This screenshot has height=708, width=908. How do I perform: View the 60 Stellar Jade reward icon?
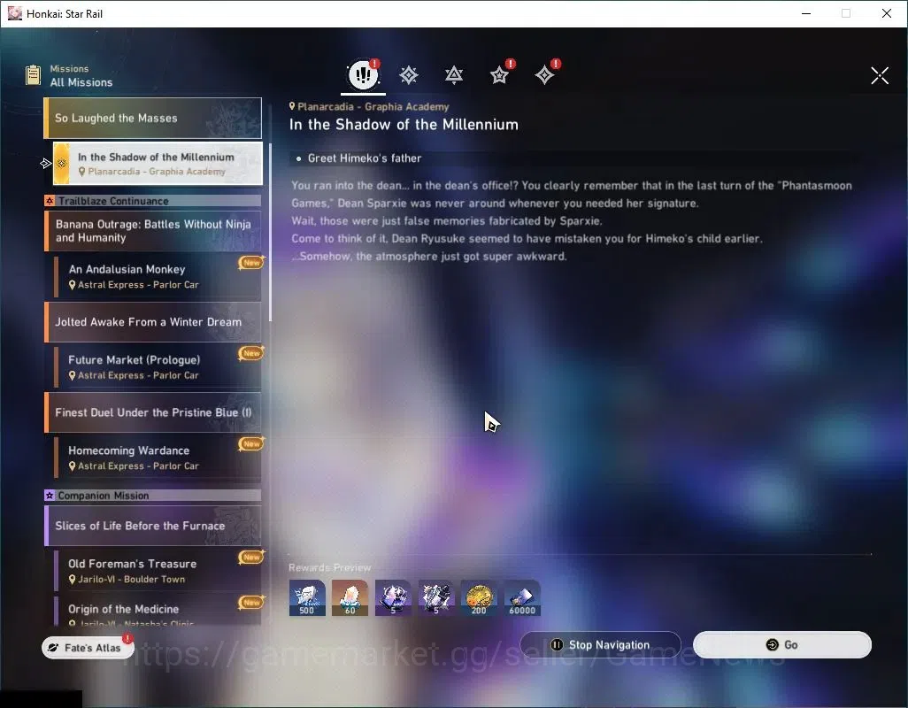(x=350, y=598)
